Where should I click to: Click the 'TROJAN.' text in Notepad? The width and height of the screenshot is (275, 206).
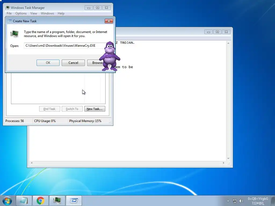point(127,43)
